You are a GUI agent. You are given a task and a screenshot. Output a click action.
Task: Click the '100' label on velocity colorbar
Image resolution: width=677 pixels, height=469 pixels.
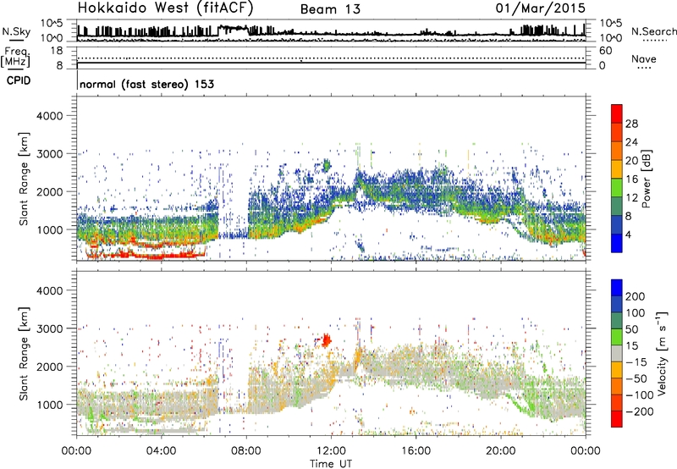coord(636,312)
